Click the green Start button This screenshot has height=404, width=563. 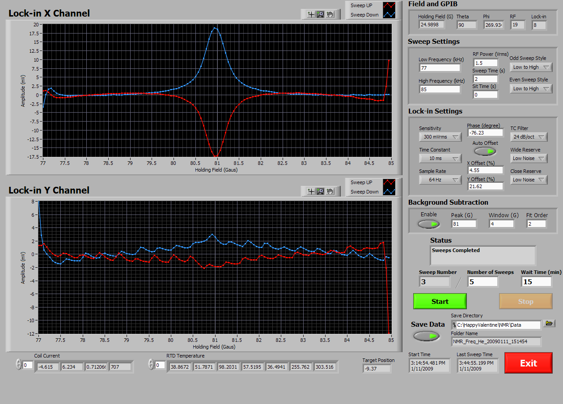pyautogui.click(x=440, y=301)
